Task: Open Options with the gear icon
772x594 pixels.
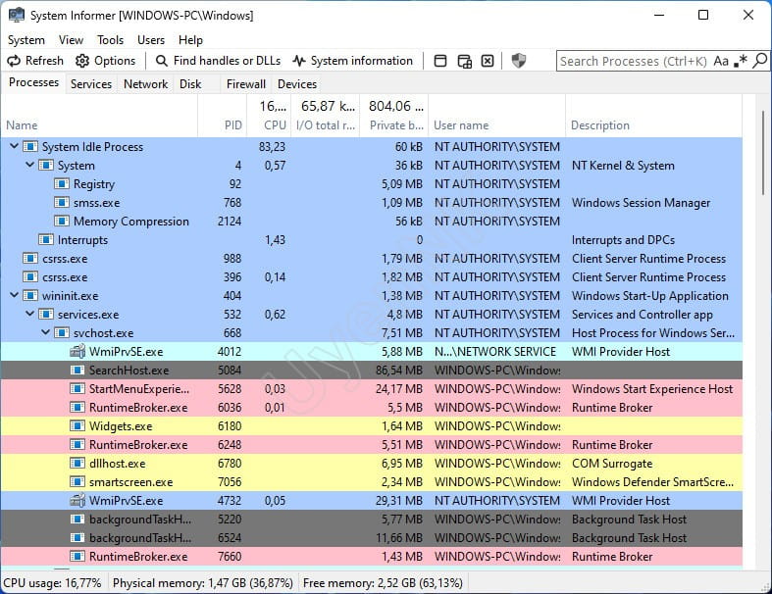Action: [x=105, y=61]
